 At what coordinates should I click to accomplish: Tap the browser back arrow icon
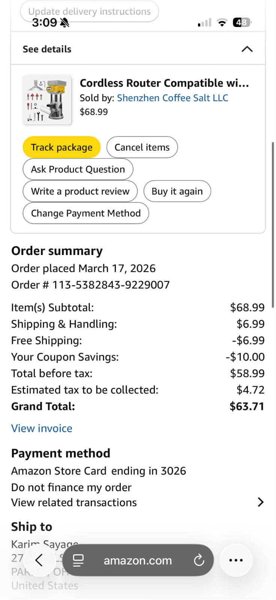pyautogui.click(x=39, y=560)
